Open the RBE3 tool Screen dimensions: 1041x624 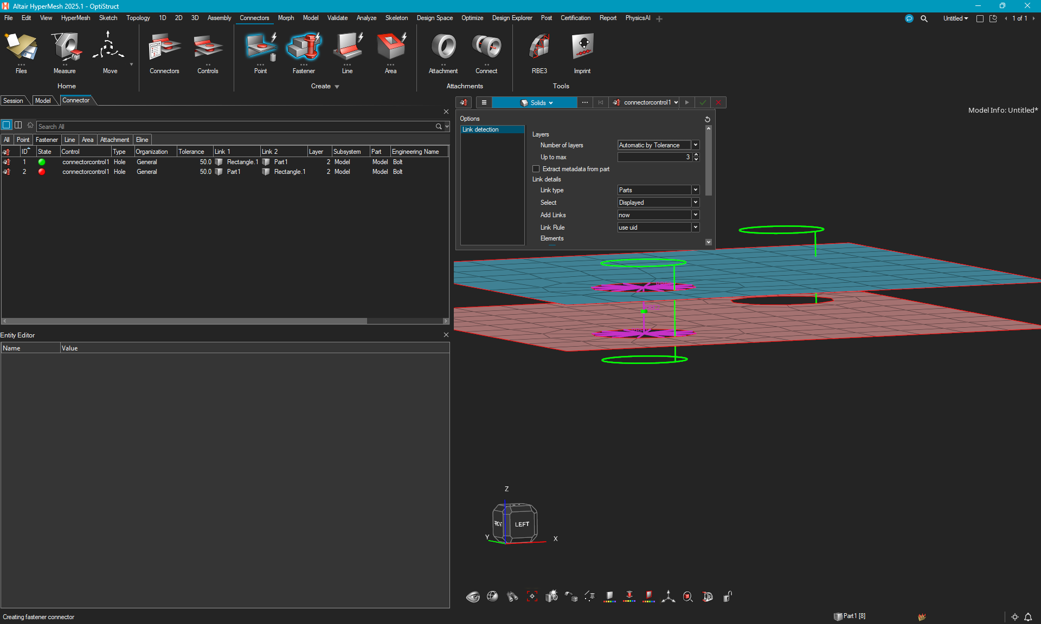pyautogui.click(x=539, y=52)
